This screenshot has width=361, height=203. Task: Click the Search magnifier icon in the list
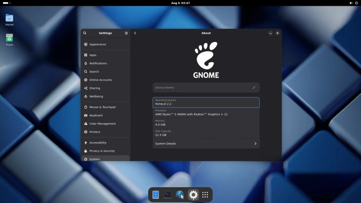[x=86, y=72]
